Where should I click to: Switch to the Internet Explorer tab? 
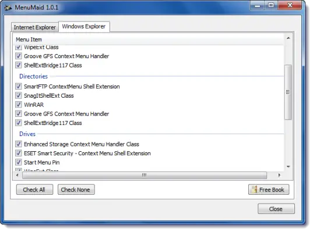coord(35,27)
